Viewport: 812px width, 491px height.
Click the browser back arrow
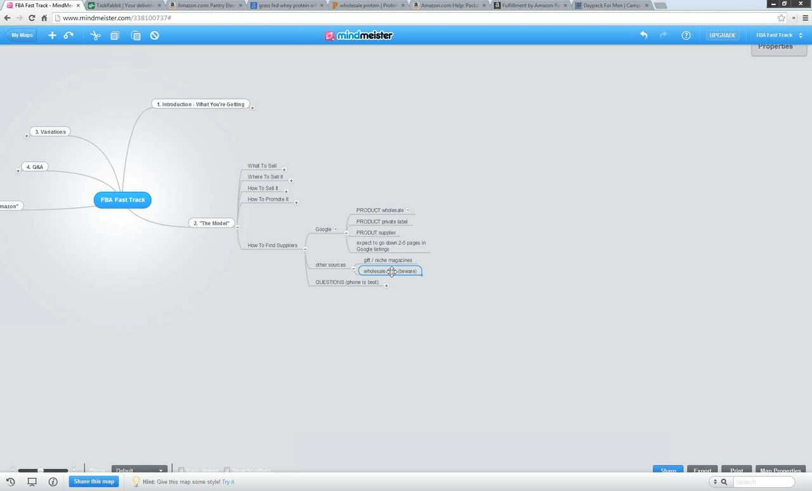[x=8, y=18]
